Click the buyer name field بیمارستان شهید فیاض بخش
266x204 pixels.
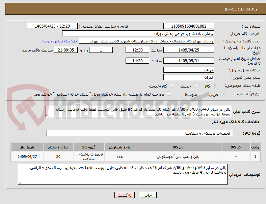138,33
